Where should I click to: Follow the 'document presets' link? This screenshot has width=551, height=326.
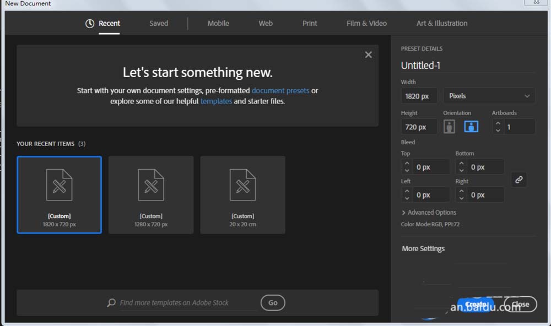coord(280,91)
